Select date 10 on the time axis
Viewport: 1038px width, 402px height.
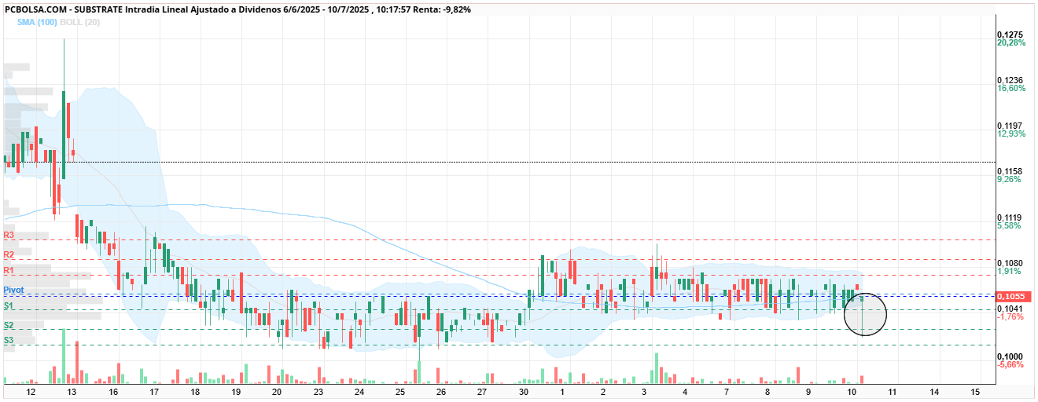[851, 391]
